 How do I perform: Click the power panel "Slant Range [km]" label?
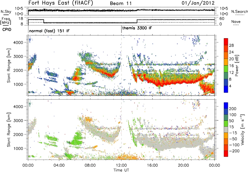(x=9, y=66)
